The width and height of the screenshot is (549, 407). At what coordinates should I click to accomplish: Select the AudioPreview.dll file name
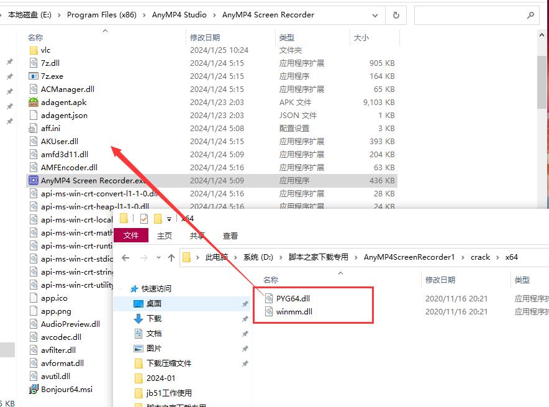[x=70, y=324]
